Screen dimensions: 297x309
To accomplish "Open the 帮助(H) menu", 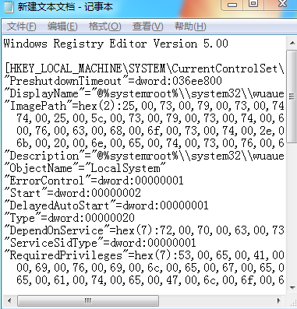I will [x=190, y=26].
